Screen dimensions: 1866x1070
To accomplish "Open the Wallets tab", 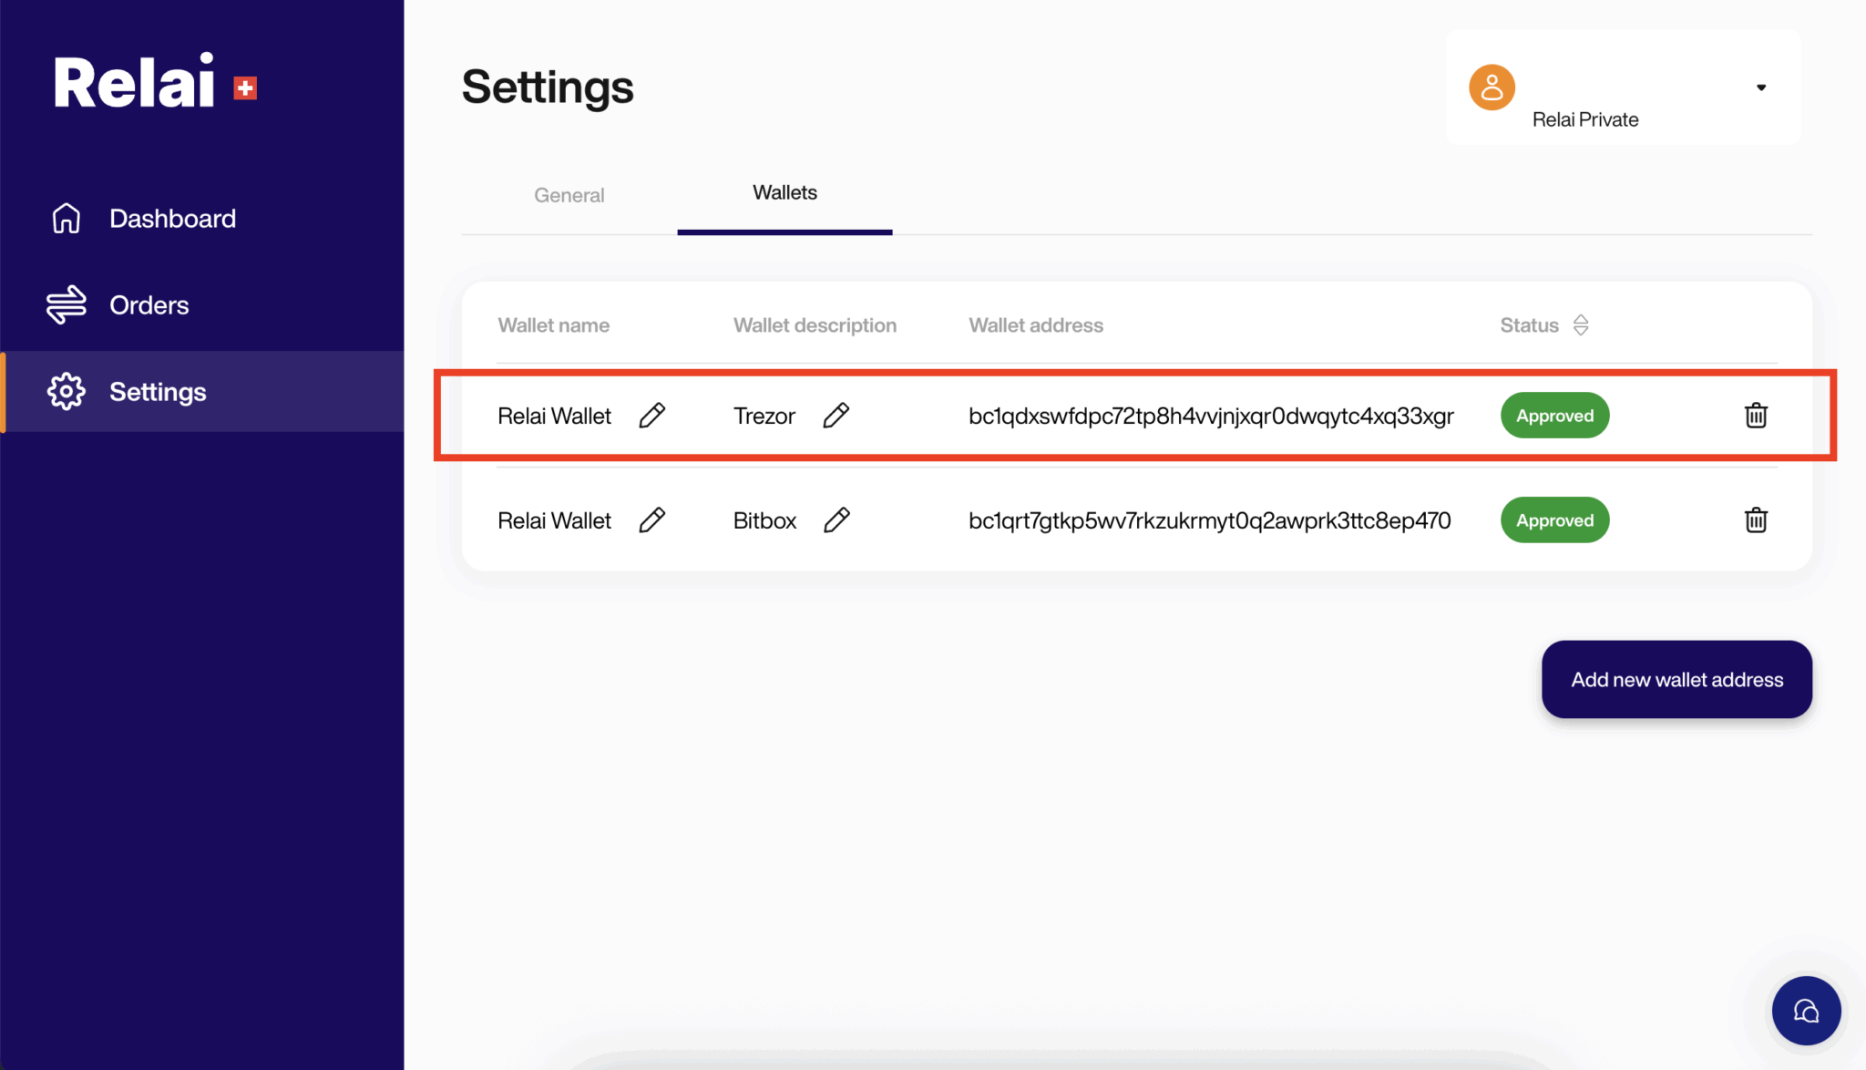I will (784, 192).
